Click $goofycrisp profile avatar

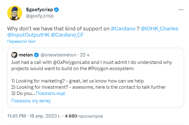[x=15, y=13]
